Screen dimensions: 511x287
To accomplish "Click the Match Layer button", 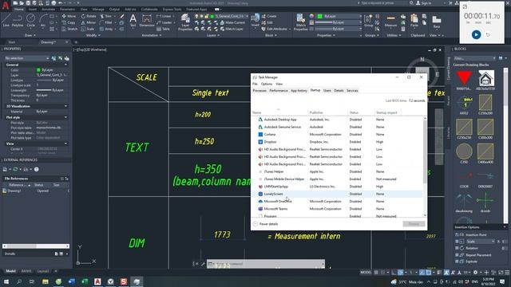I will 232,29.
